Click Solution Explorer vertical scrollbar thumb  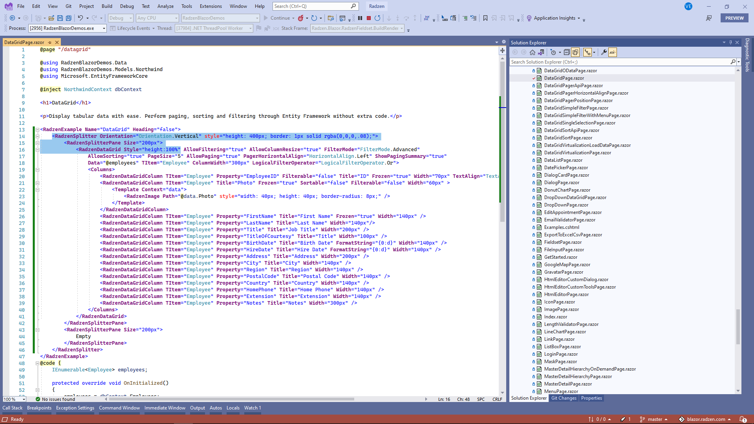(x=738, y=327)
